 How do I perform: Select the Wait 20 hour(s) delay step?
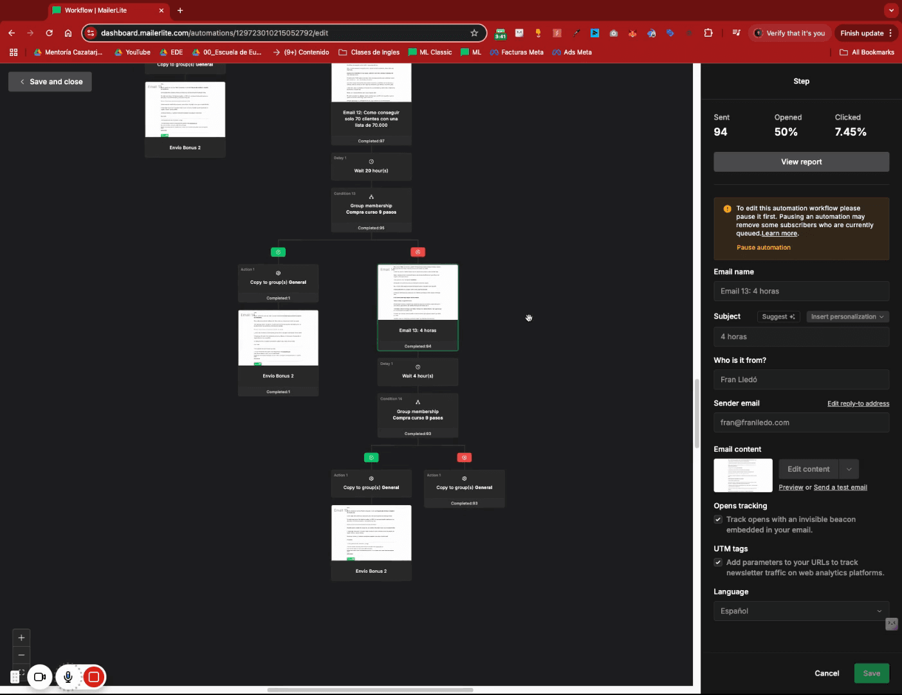(x=371, y=166)
